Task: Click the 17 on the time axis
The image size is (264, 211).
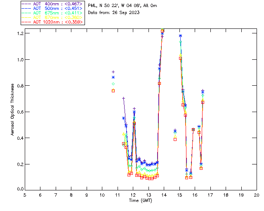Action: point(210,195)
